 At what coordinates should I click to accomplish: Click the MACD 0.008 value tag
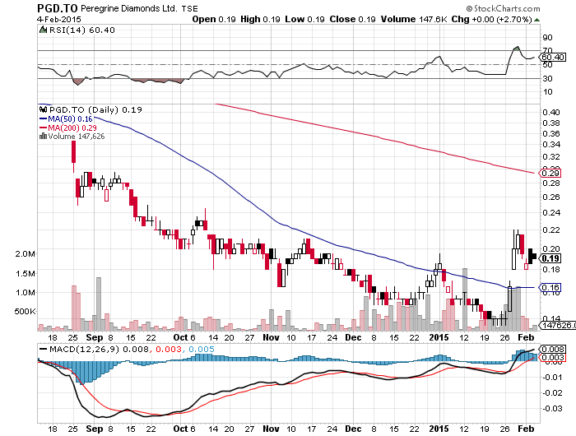tap(552, 349)
